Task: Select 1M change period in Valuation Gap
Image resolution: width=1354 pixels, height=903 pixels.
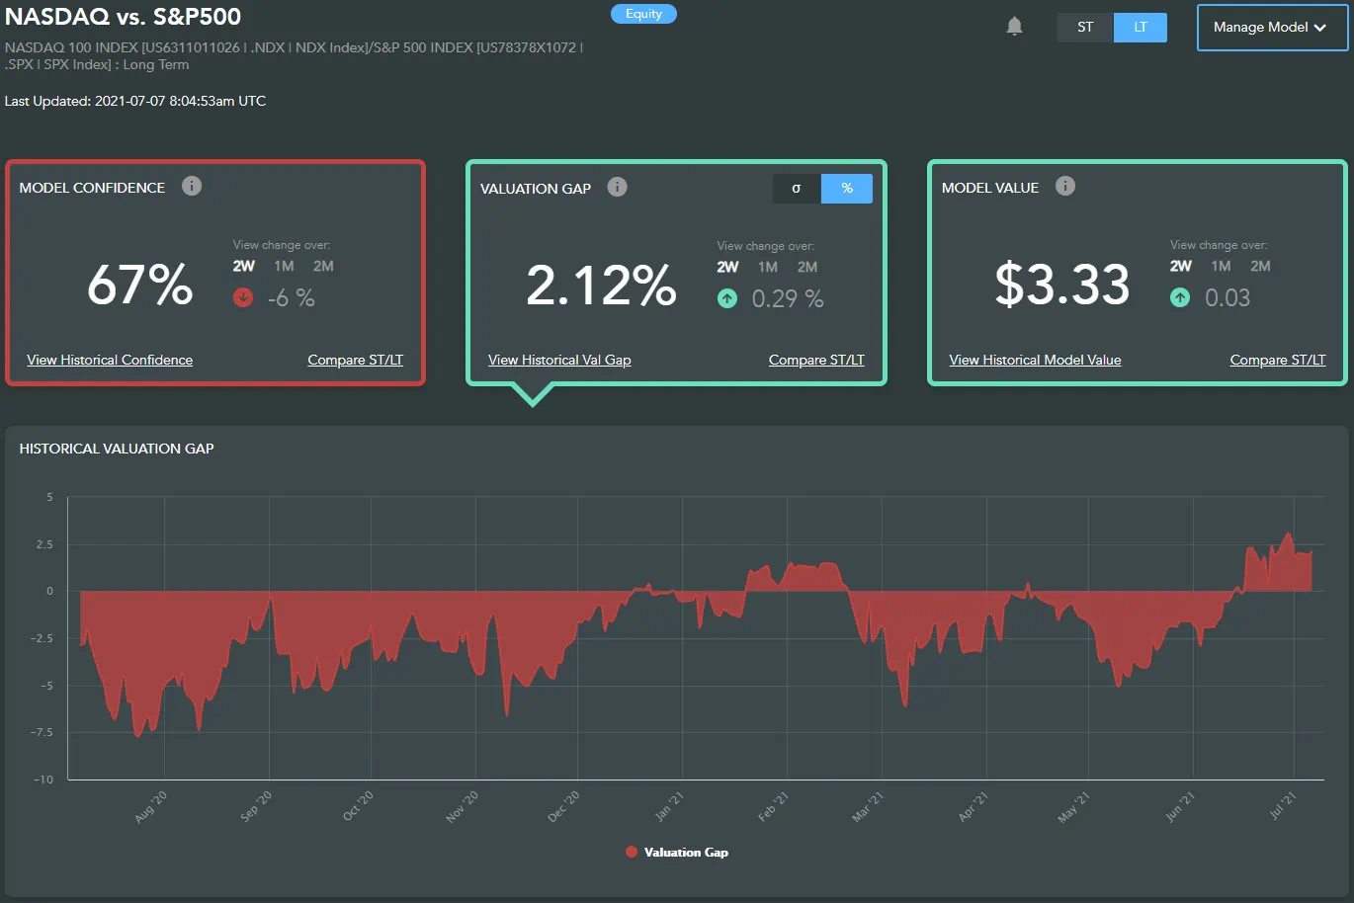Action: 768,267
